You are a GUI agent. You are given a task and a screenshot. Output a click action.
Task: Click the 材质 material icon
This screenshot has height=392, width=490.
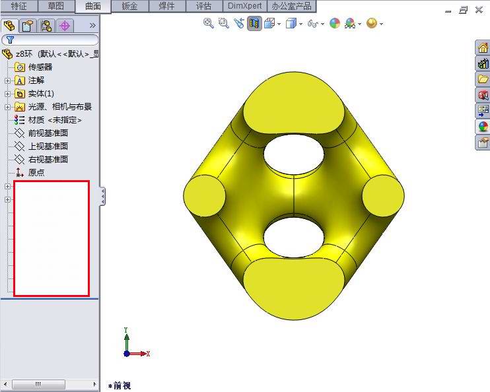coord(19,120)
